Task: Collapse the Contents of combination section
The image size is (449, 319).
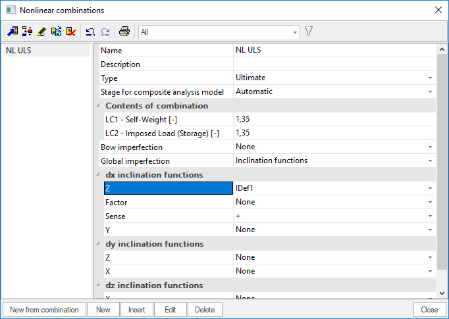Action: pos(99,106)
